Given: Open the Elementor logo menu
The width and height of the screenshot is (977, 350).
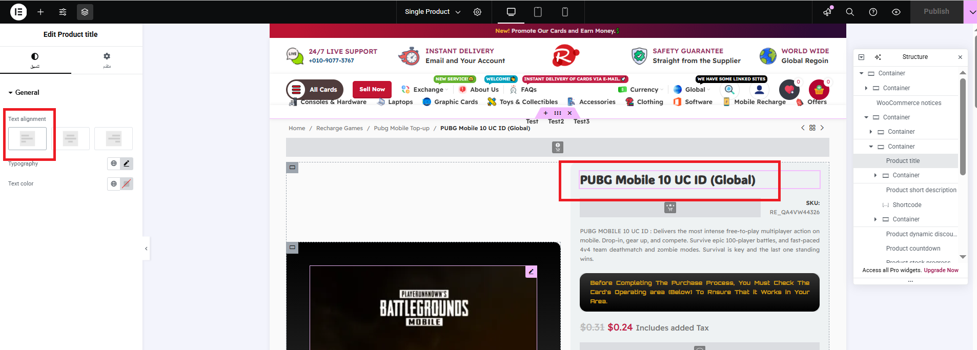Looking at the screenshot, I should point(18,12).
